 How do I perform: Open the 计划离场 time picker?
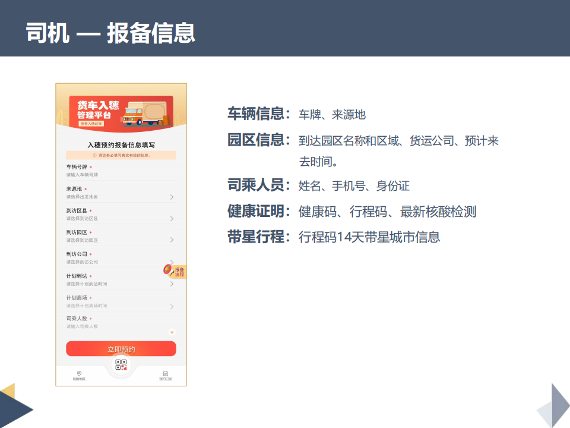click(119, 306)
